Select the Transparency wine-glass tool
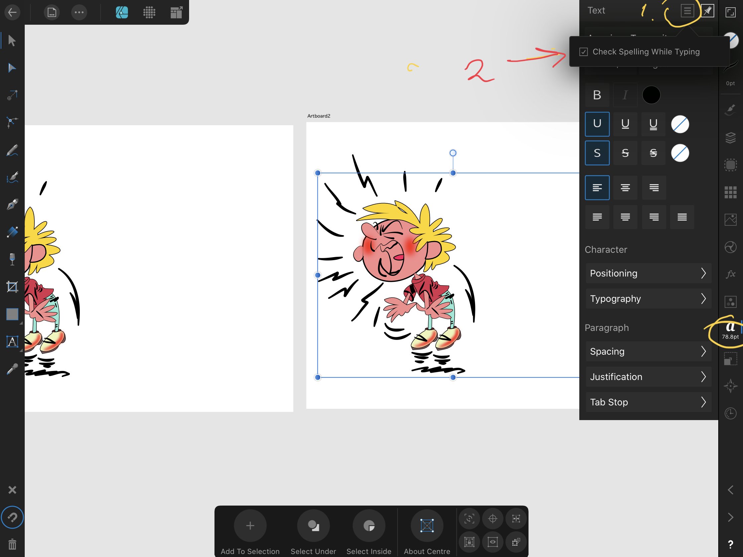 click(12, 259)
